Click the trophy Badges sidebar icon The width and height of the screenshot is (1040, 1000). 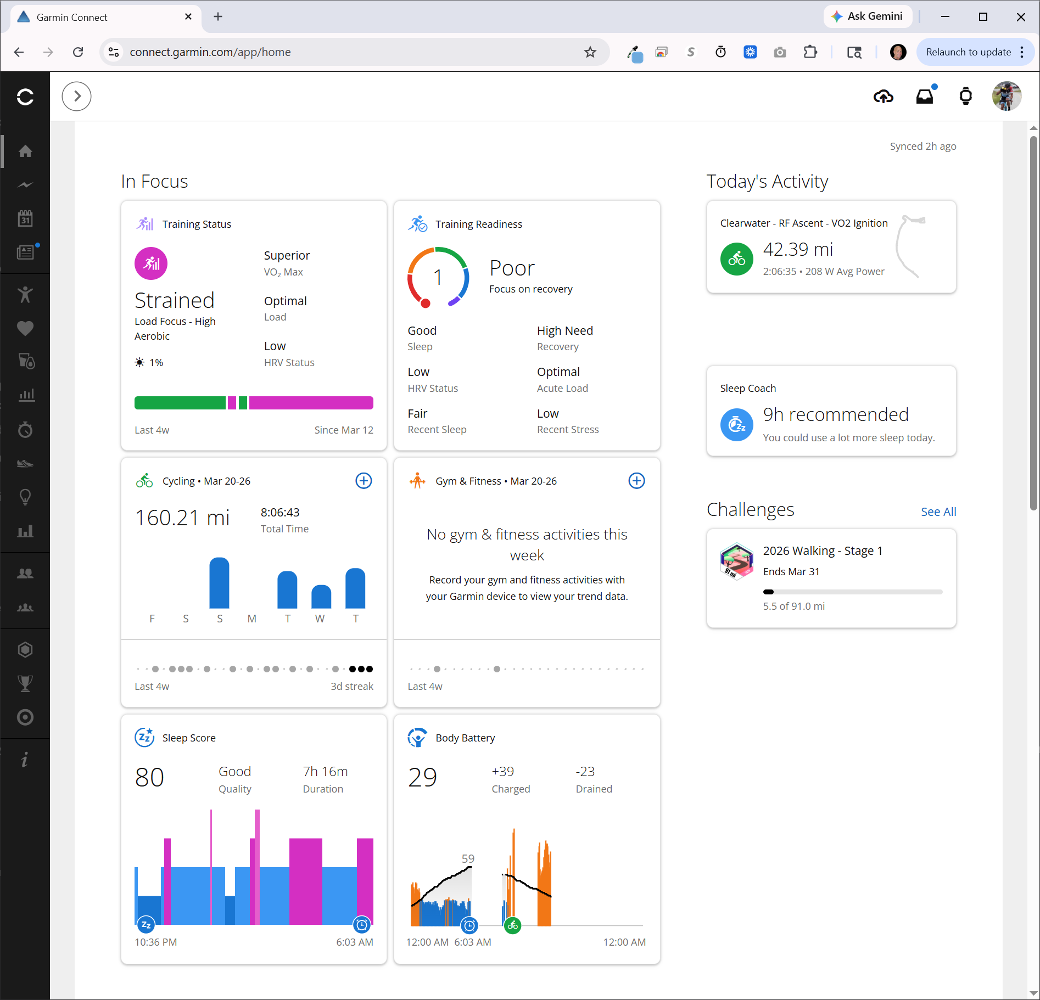(x=25, y=683)
